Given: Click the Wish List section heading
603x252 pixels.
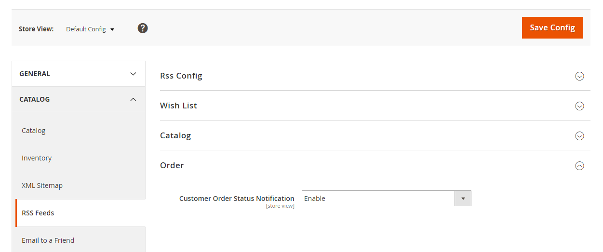Looking at the screenshot, I should point(178,106).
